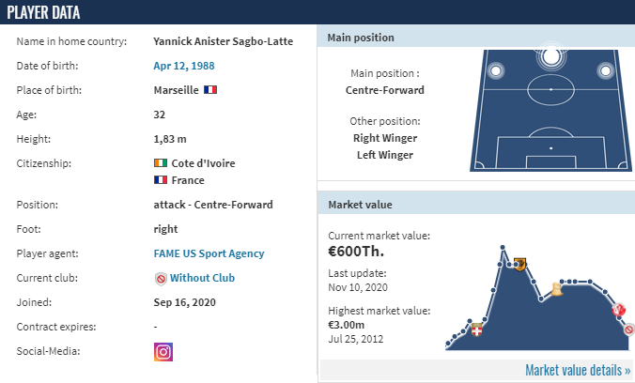Click the red club crest near the chart's end
Screen dimensions: 635x383
(618, 310)
